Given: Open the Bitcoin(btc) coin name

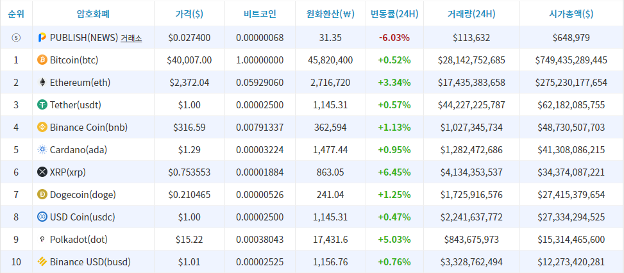Looking at the screenshot, I should coord(74,60).
